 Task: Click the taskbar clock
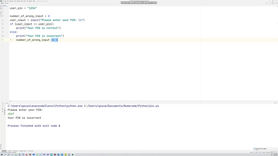pyautogui.click(x=276, y=154)
